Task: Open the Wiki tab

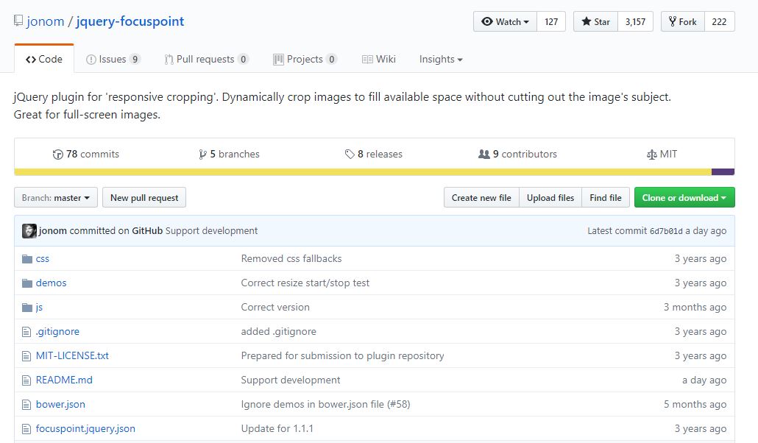Action: point(379,59)
